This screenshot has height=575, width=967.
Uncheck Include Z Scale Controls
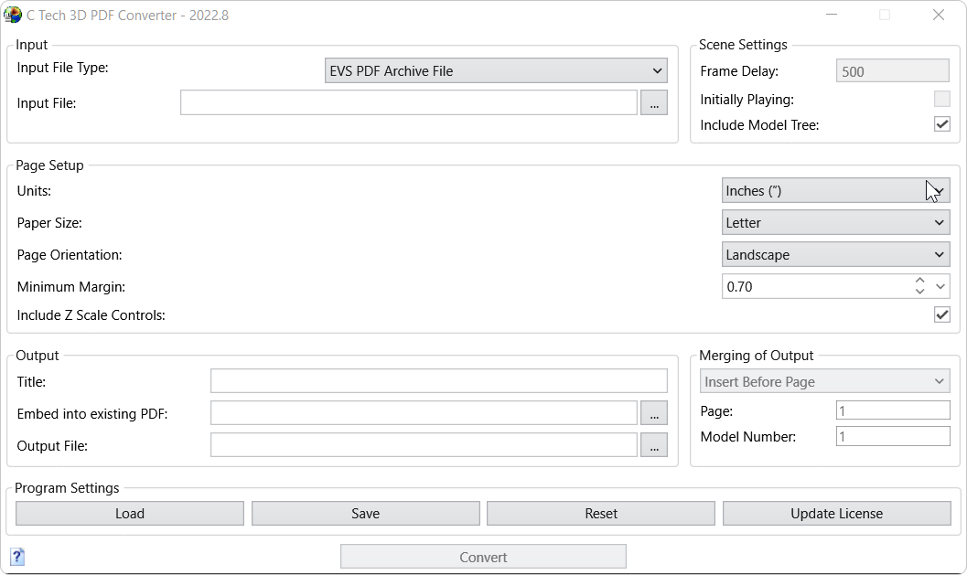(941, 314)
